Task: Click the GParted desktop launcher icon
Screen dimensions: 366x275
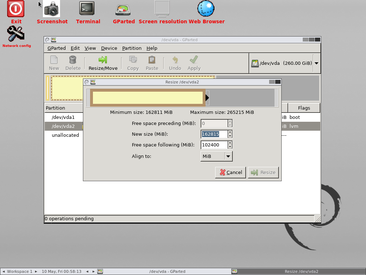Action: coord(123,9)
